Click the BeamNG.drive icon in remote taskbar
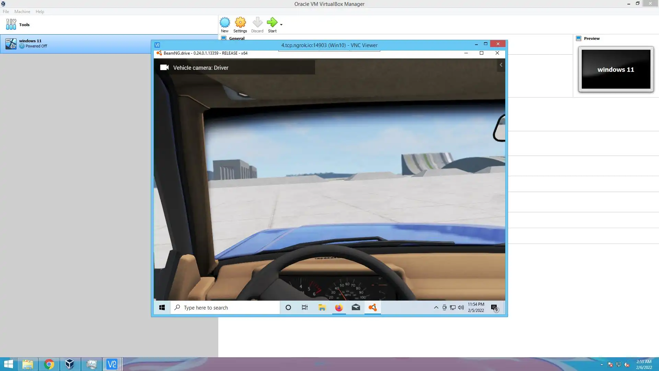Image resolution: width=659 pixels, height=371 pixels. pyautogui.click(x=372, y=307)
